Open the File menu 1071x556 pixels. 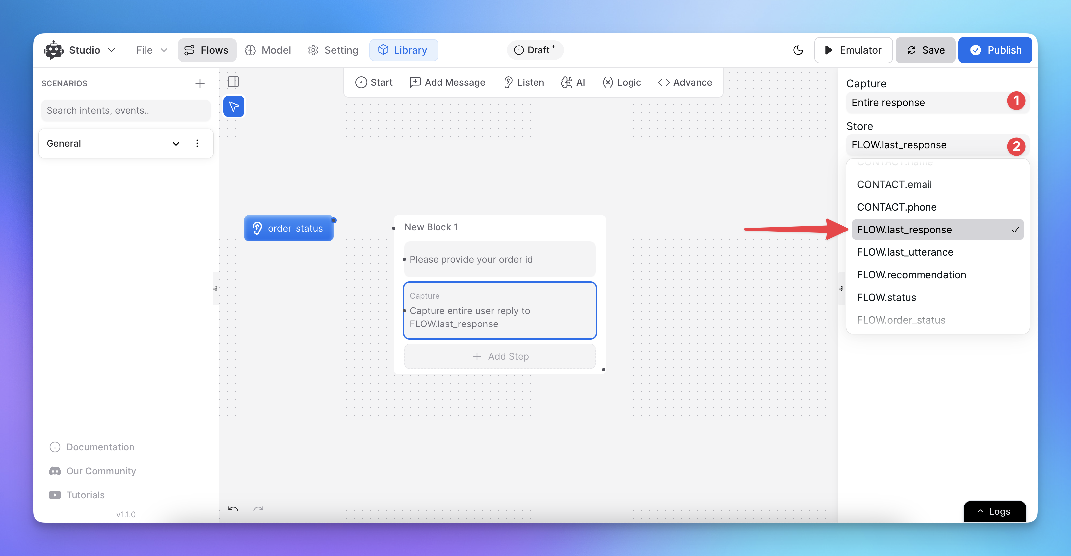[x=152, y=50]
